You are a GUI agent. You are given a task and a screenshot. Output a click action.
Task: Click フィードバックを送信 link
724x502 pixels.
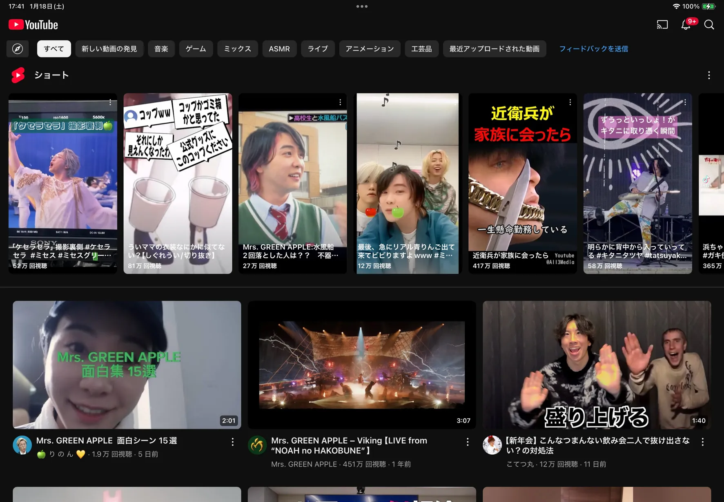(x=594, y=49)
